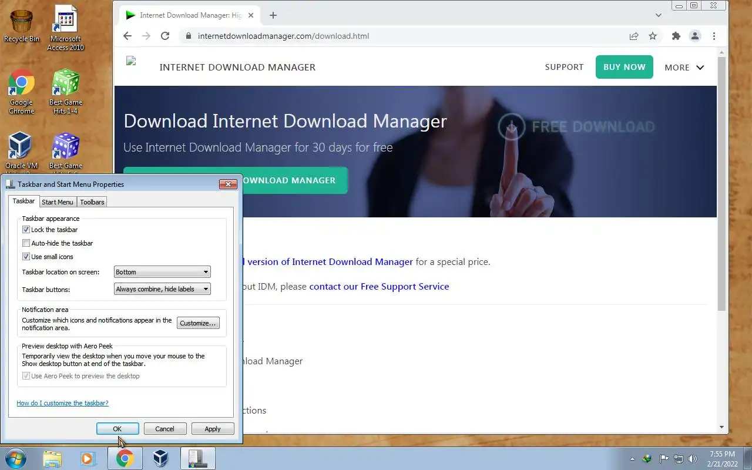Switch to the Toolbars tab

point(92,202)
